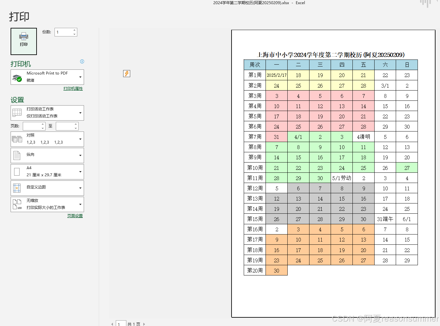Viewport: 440px width, 326px height.
Task: Open the 页面设置 page setup link
Action: pos(75,216)
